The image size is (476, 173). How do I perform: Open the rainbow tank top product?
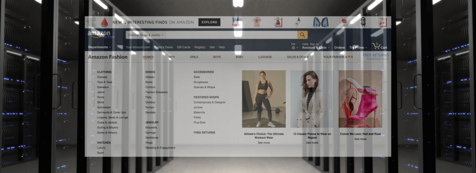235,22
